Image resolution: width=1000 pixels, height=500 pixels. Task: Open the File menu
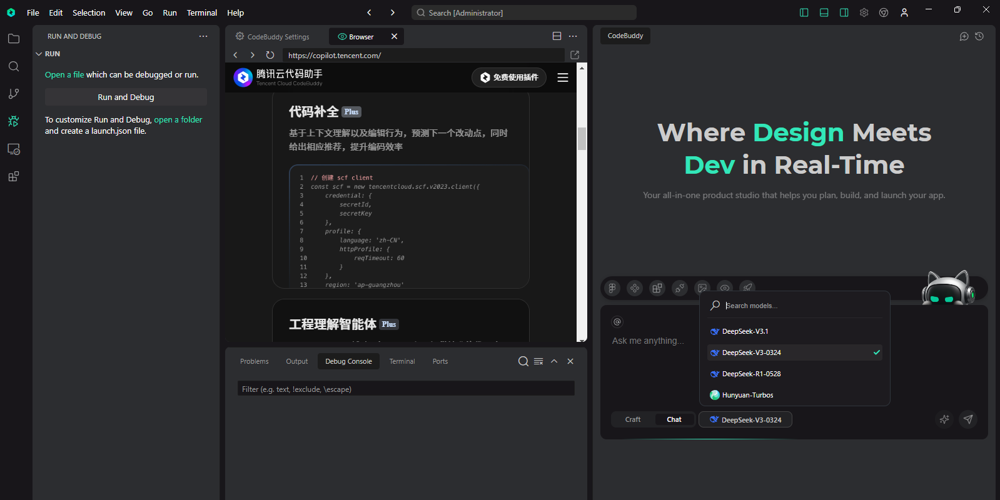(33, 12)
